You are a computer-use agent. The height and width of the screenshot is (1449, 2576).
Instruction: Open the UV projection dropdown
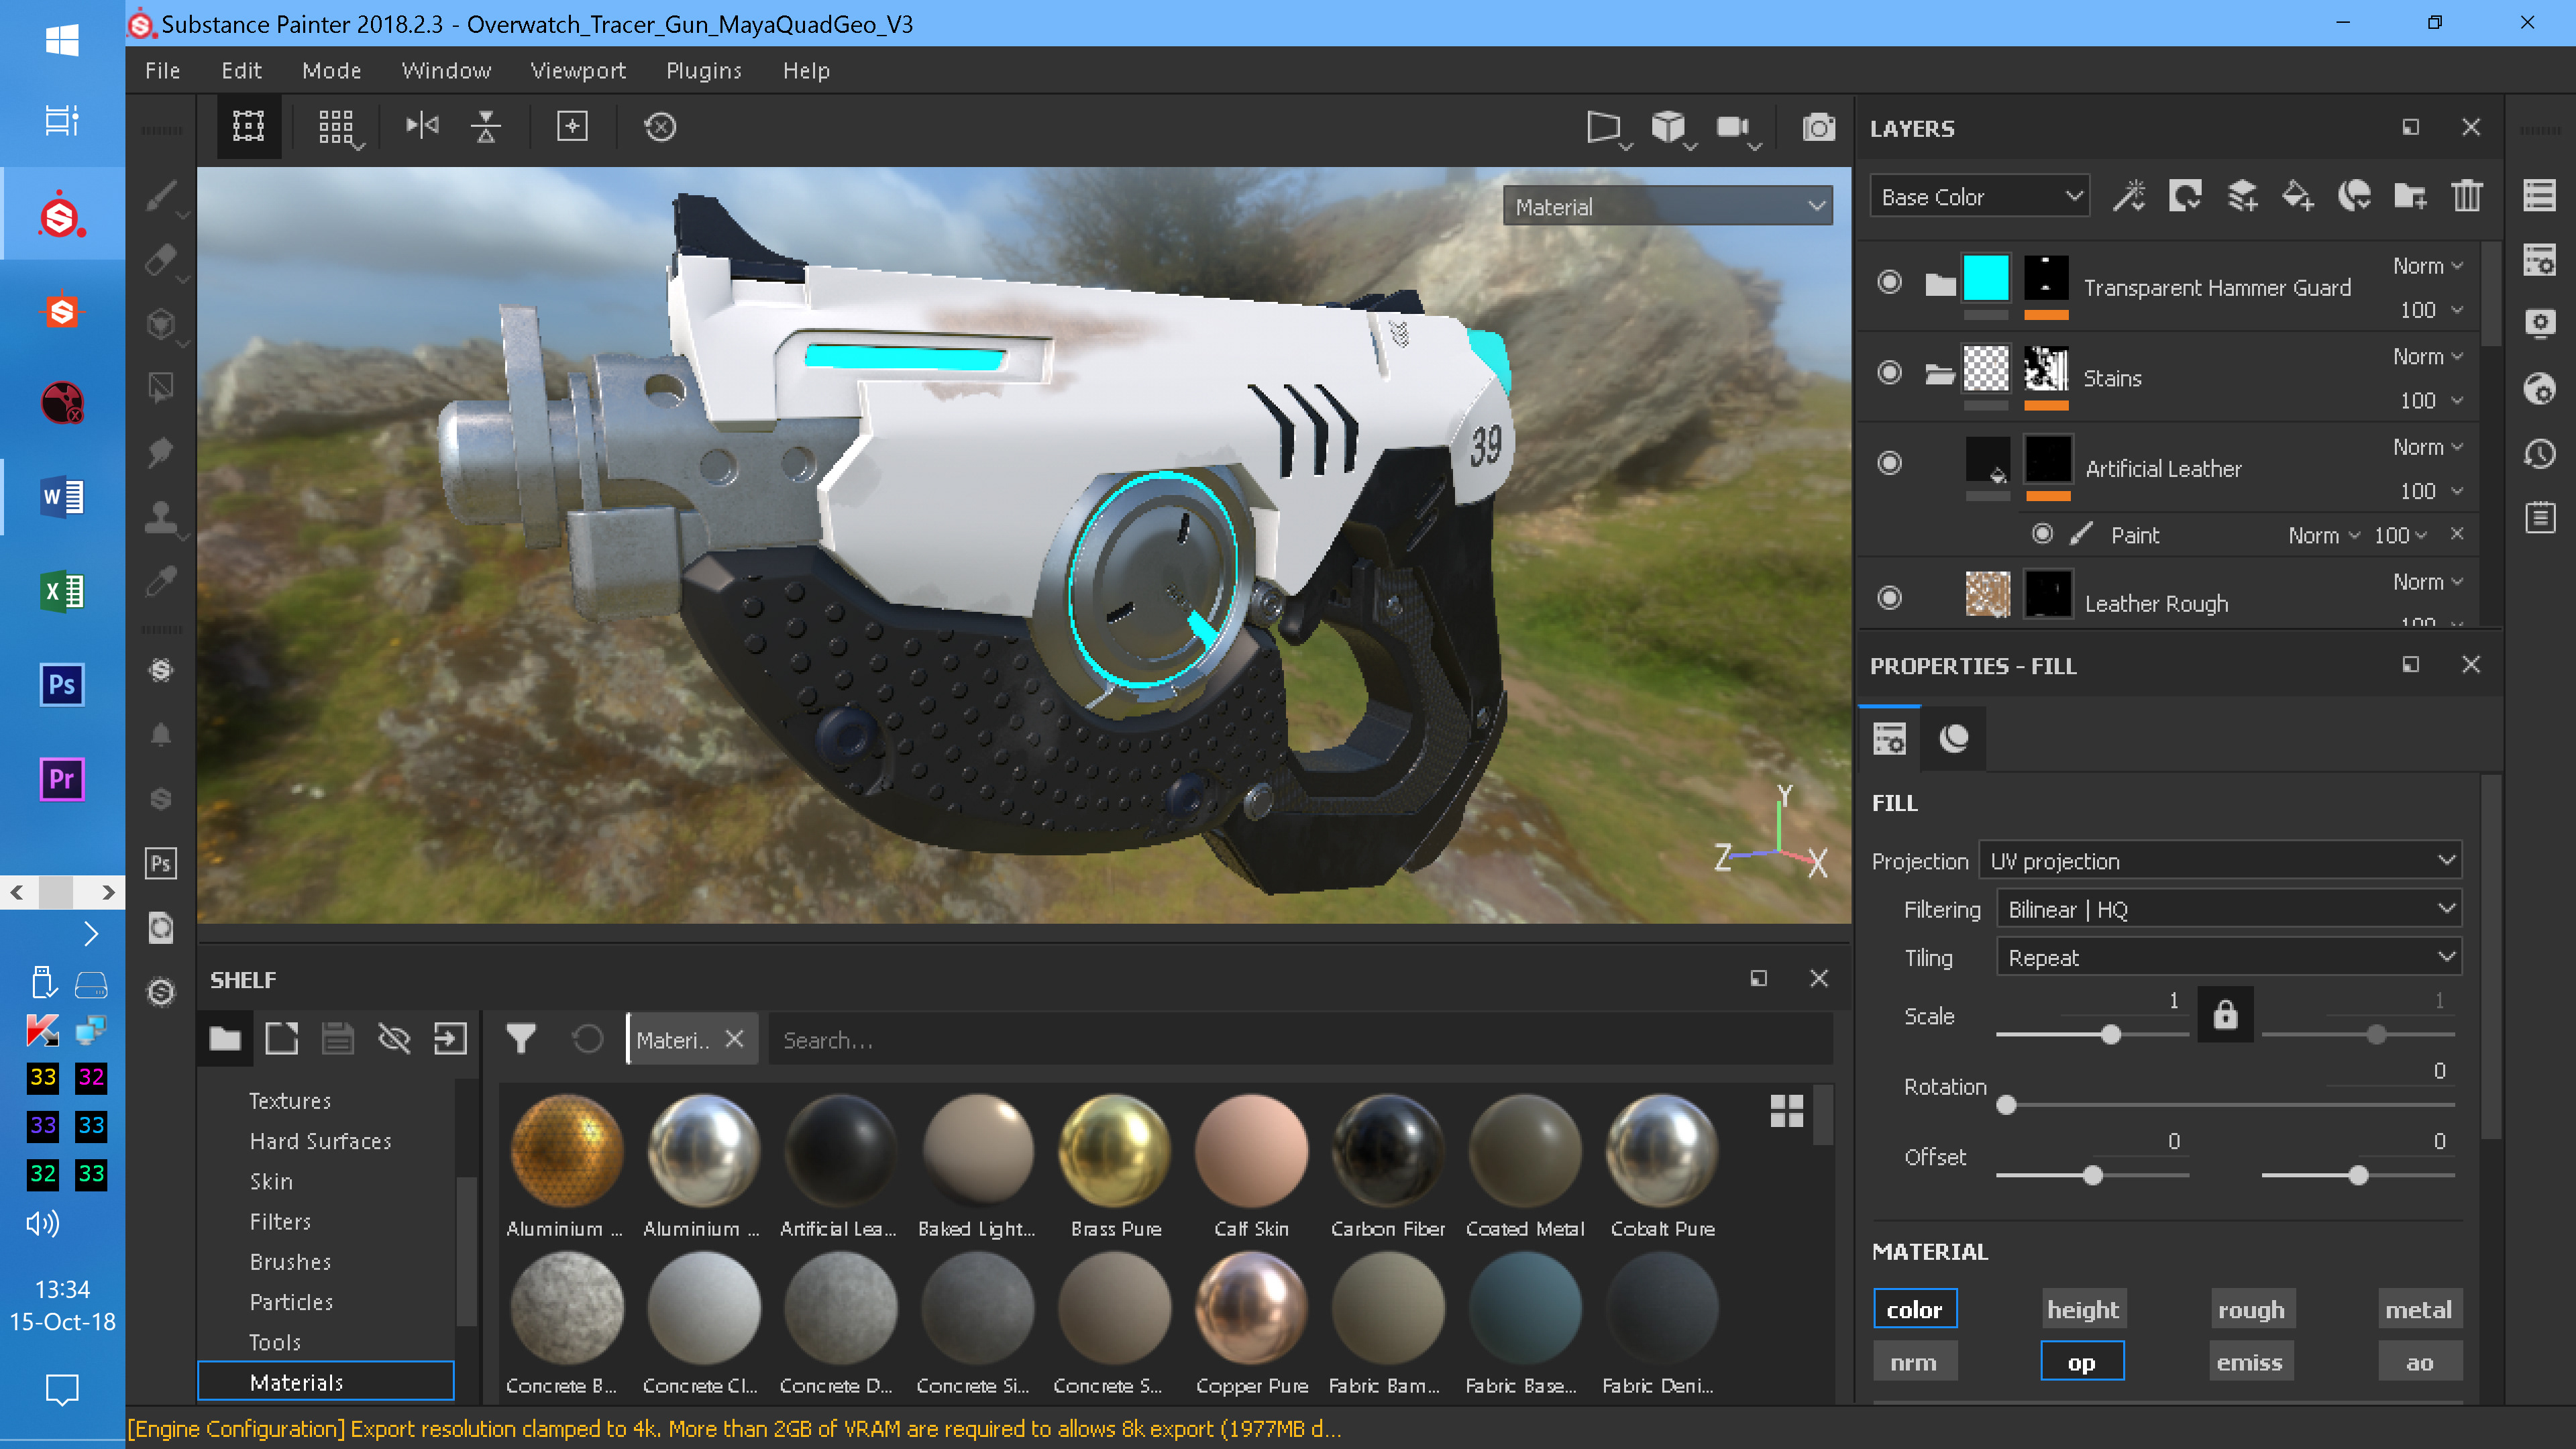(2220, 861)
